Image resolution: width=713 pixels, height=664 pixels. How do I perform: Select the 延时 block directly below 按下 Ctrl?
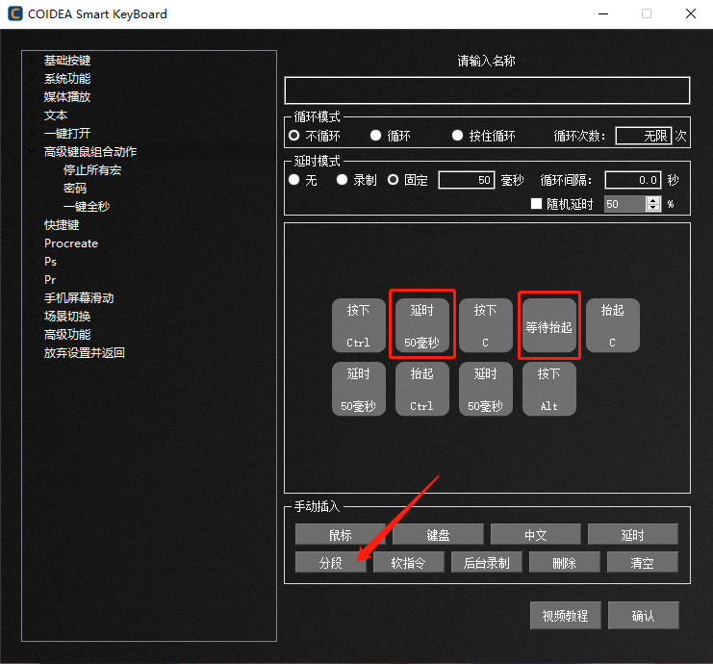[x=358, y=389]
